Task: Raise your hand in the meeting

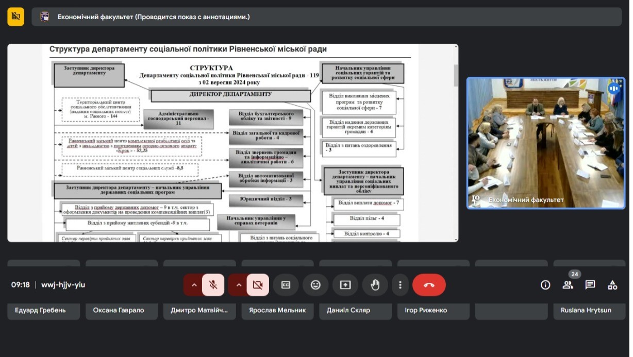Action: (375, 285)
